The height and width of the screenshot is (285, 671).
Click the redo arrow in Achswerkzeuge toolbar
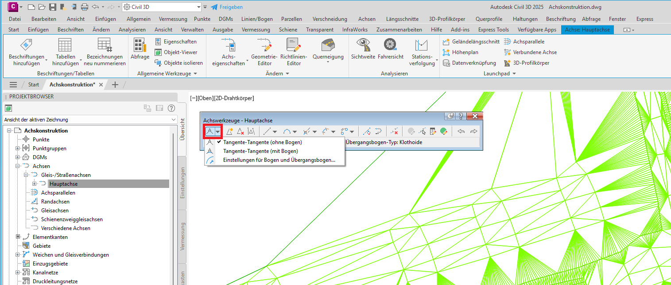click(473, 131)
